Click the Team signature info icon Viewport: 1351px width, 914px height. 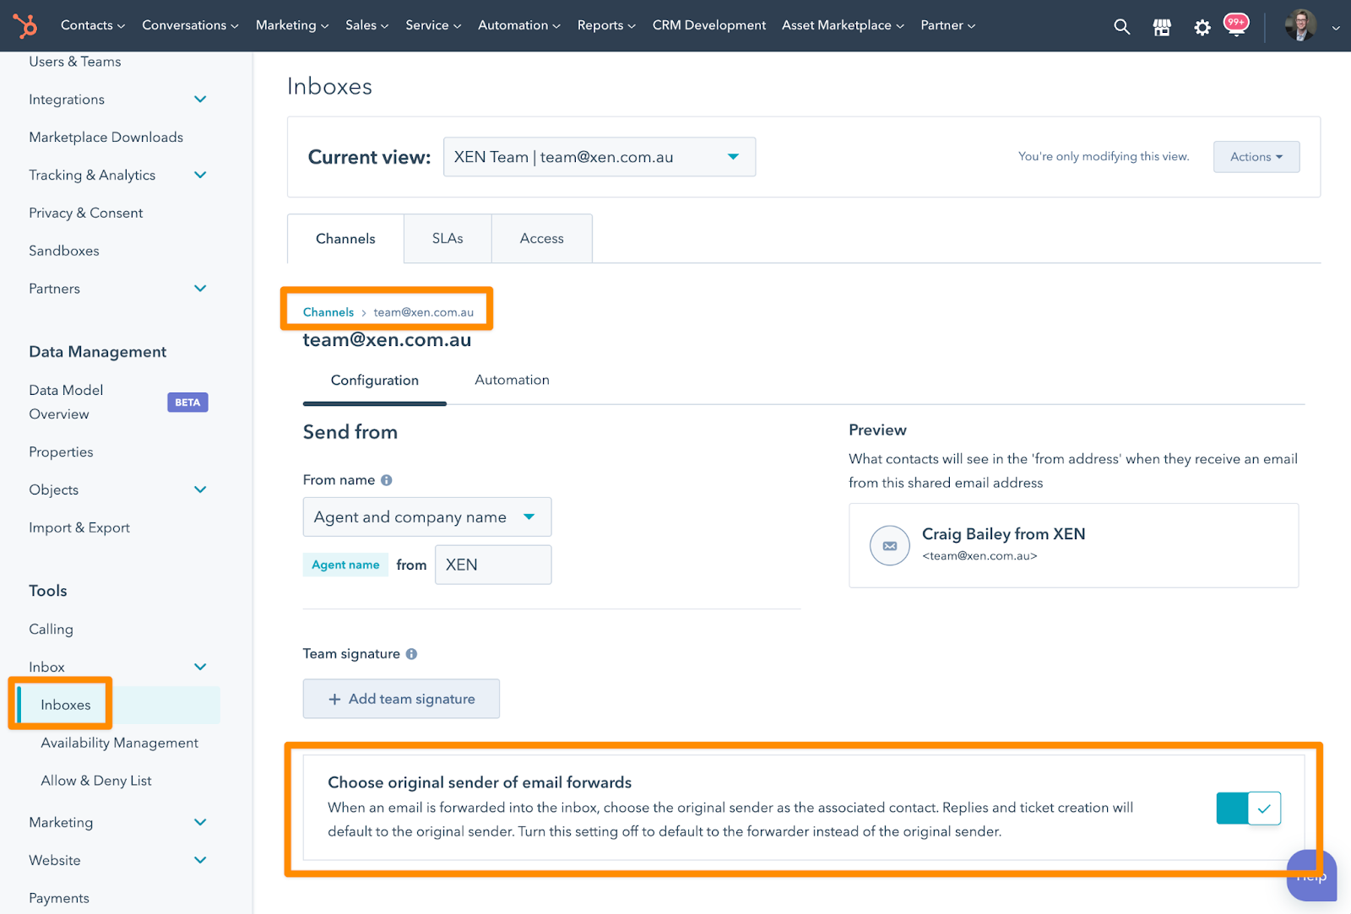point(411,654)
